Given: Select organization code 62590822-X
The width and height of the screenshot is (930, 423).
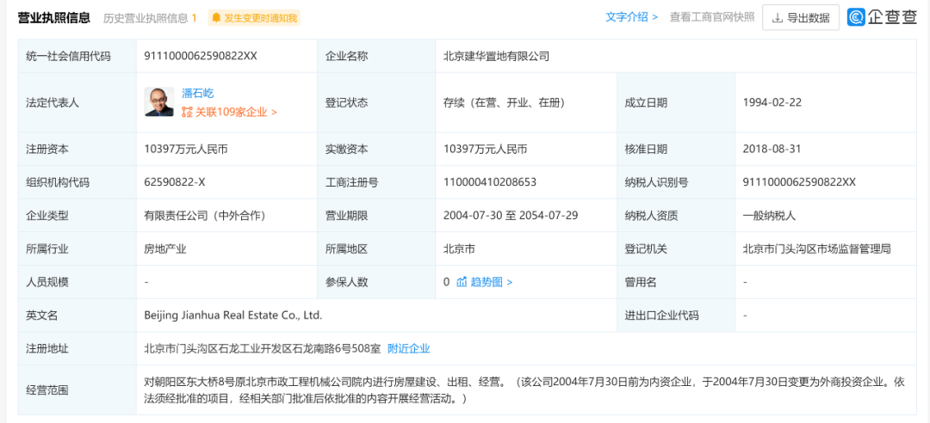Looking at the screenshot, I should click(174, 182).
